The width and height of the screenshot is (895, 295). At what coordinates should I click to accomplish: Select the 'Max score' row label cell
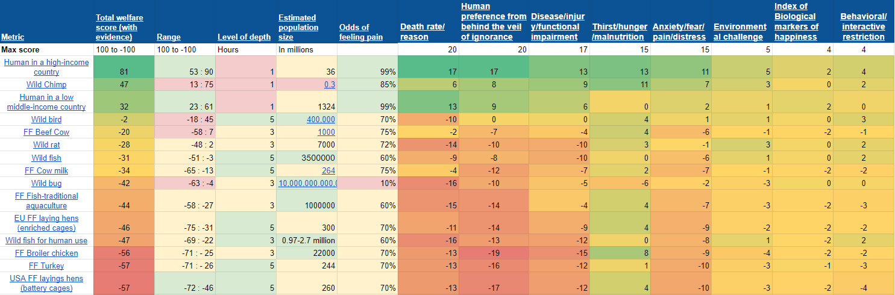coord(20,50)
